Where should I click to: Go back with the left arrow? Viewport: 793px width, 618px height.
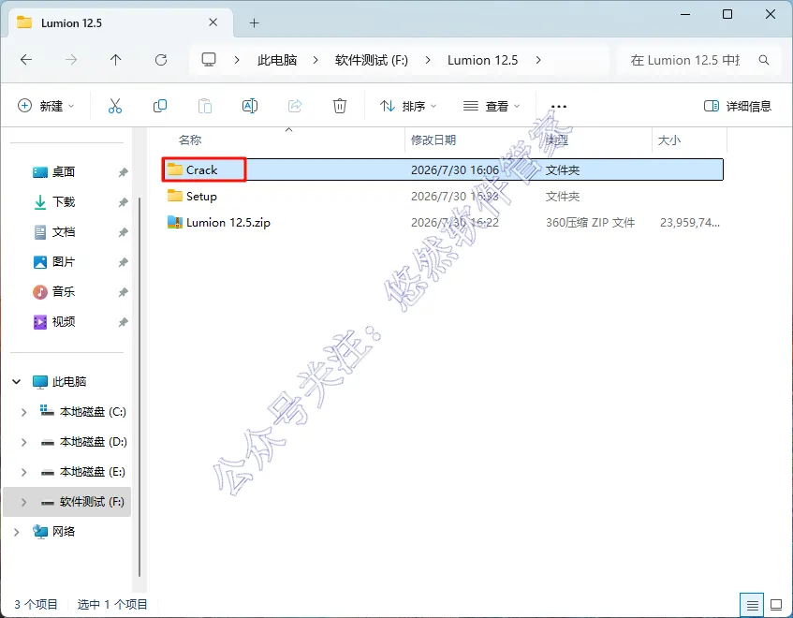pyautogui.click(x=26, y=60)
